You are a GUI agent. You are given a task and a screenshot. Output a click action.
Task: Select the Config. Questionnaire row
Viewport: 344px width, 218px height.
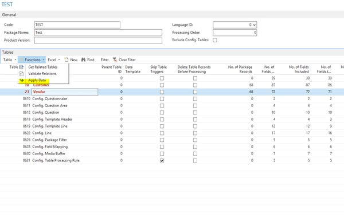pyautogui.click(x=172, y=99)
